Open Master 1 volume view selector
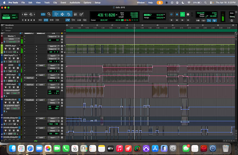 tap(12, 39)
